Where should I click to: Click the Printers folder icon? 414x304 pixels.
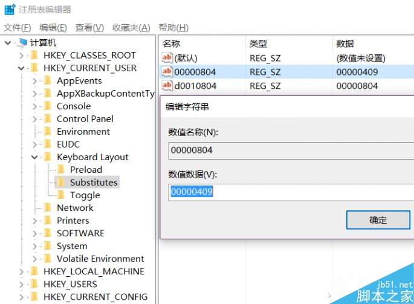tap(47, 221)
